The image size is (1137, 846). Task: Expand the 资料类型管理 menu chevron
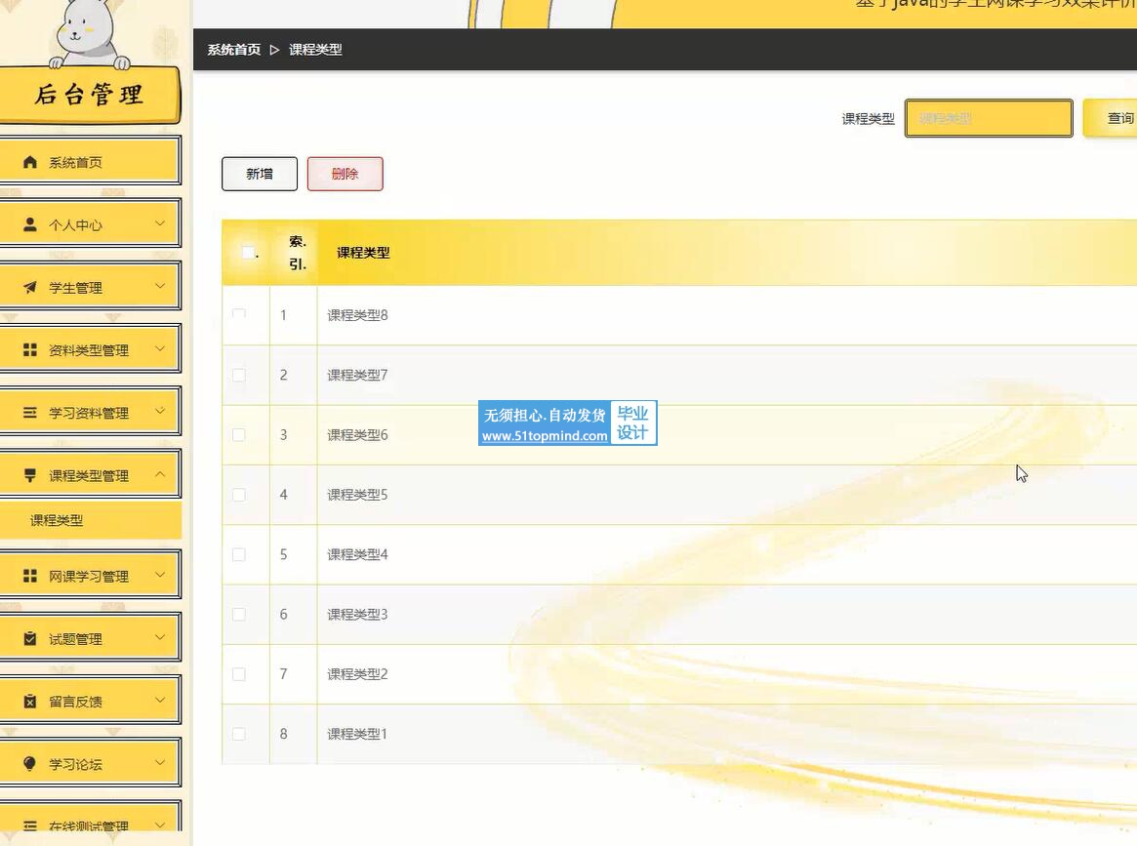coord(160,348)
